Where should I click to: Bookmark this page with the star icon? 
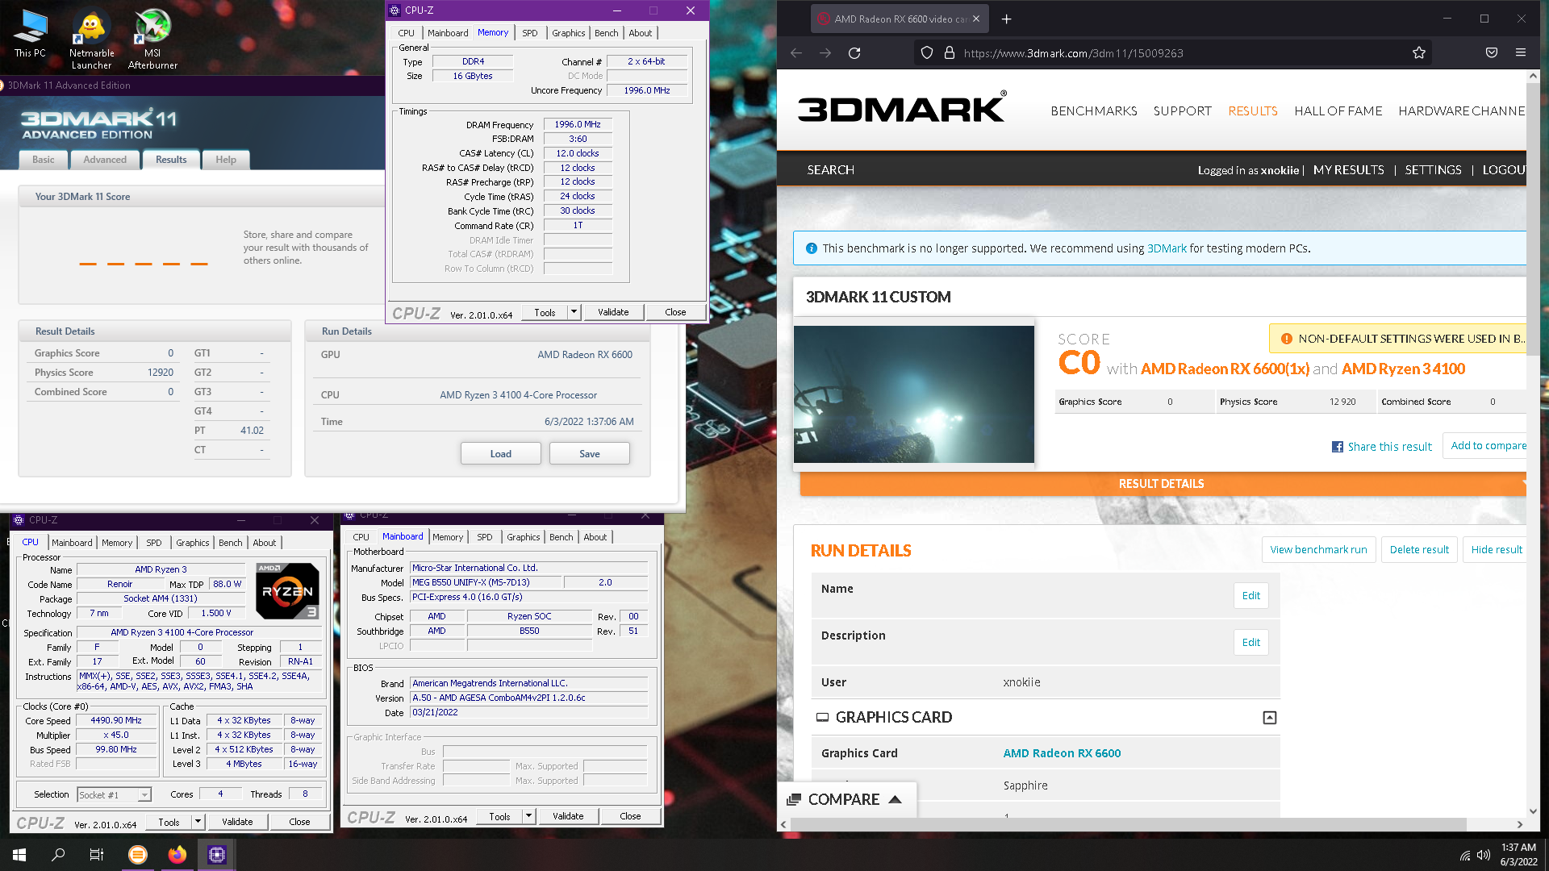point(1419,53)
